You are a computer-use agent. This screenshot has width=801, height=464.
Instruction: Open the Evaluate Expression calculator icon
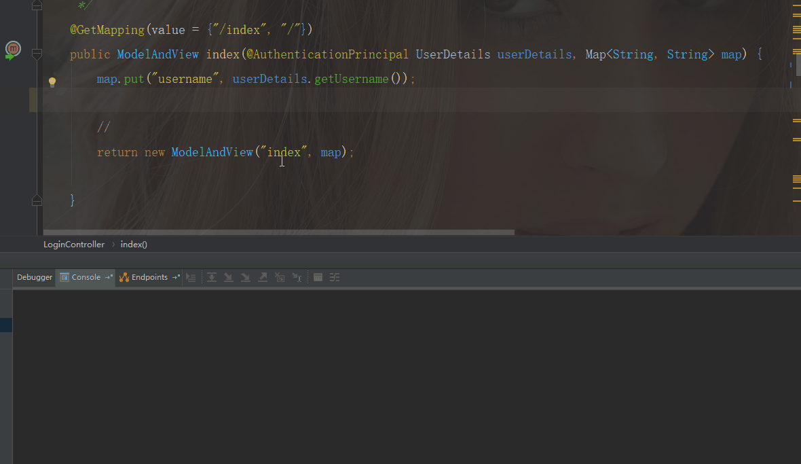point(318,277)
